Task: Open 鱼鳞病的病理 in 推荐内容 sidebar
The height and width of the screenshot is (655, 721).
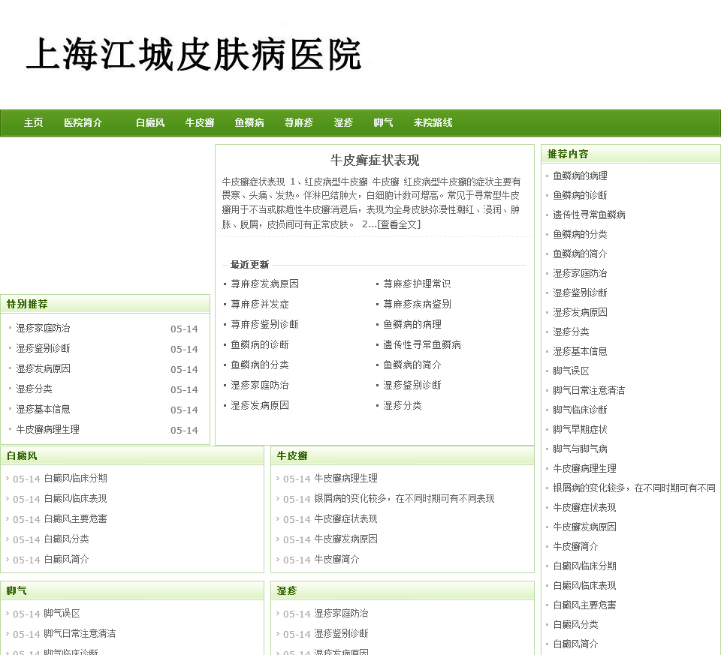Action: pos(580,176)
